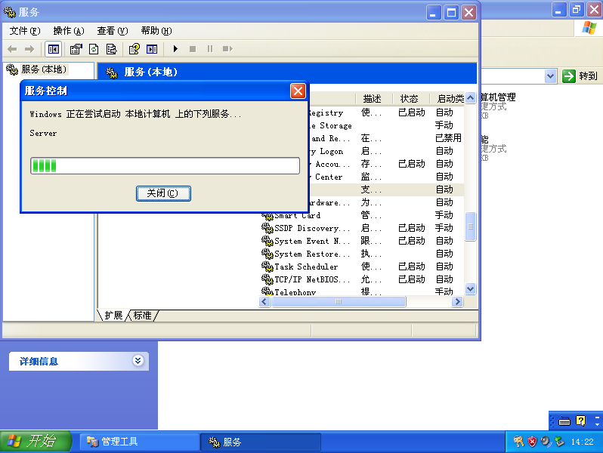Click the 启动类 column header
Image resolution: width=603 pixels, height=453 pixels.
coord(447,99)
